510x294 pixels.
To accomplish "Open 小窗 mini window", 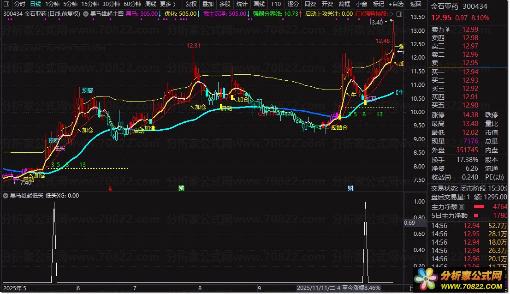I will pos(362,4).
